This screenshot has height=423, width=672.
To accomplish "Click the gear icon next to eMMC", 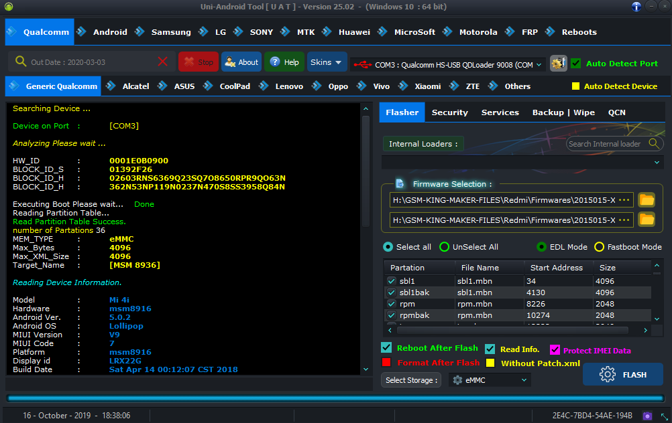I will [x=457, y=379].
